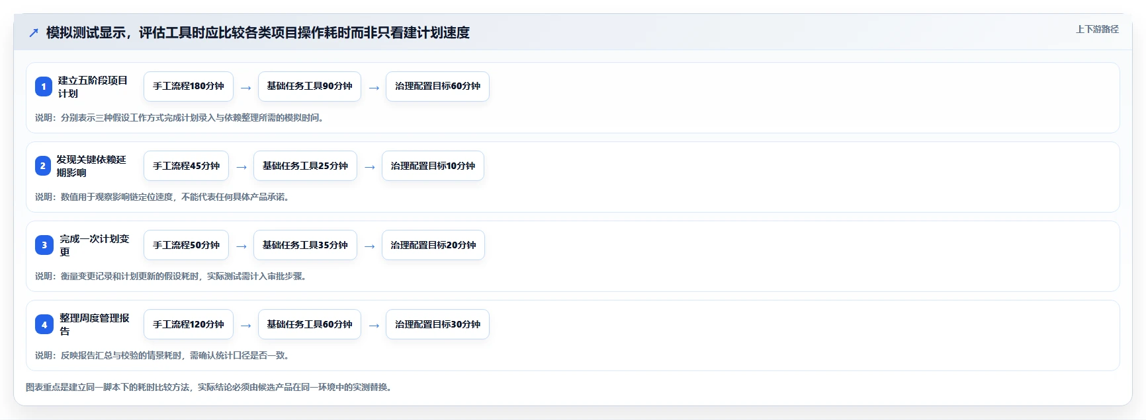Click the chip 治理配置目标10分钟
Image resolution: width=1146 pixels, height=420 pixels.
pos(433,166)
